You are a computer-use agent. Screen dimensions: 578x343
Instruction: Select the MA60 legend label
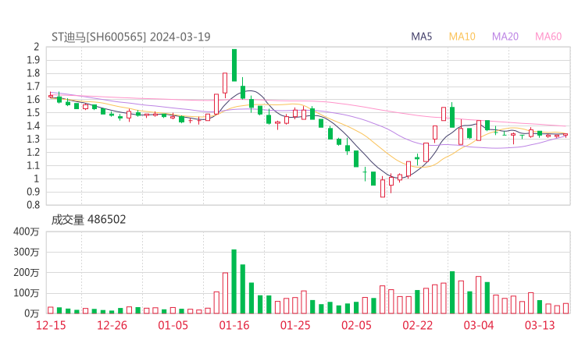(548, 37)
